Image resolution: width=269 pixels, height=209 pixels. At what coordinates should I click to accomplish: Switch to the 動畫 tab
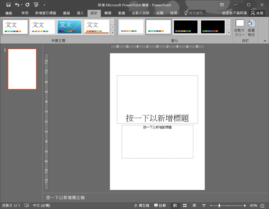122,13
